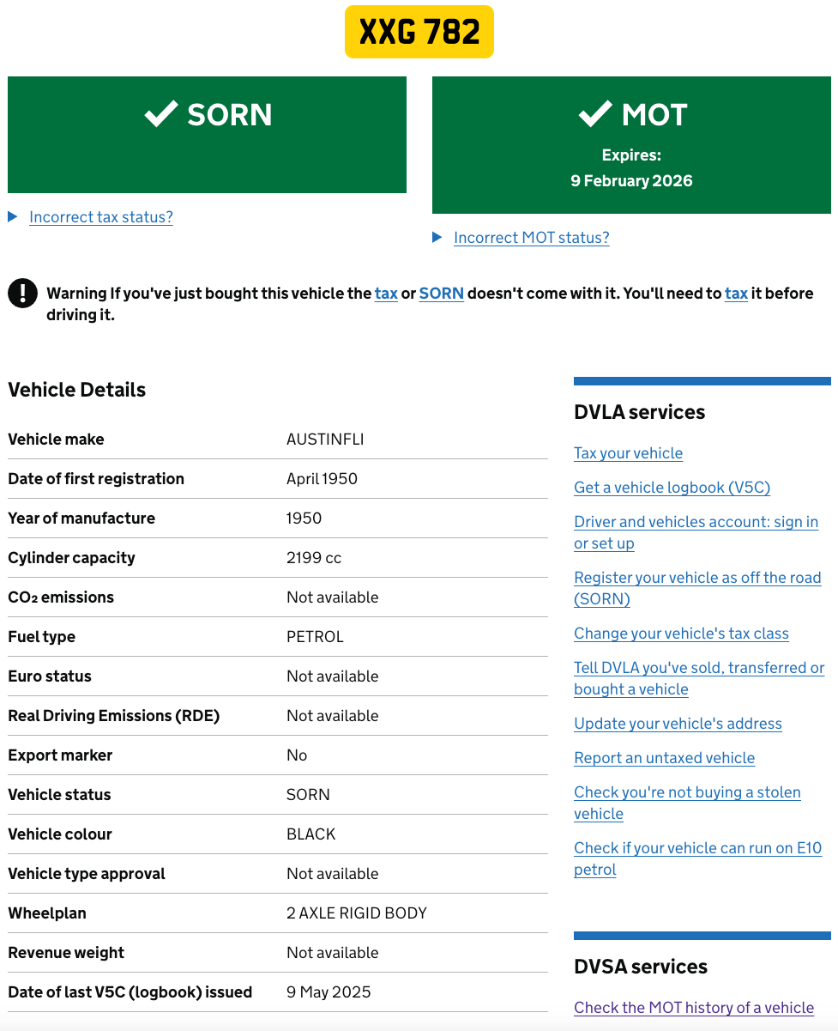The width and height of the screenshot is (838, 1031).
Task: Open the SORN link in the warning text
Action: [x=441, y=294]
